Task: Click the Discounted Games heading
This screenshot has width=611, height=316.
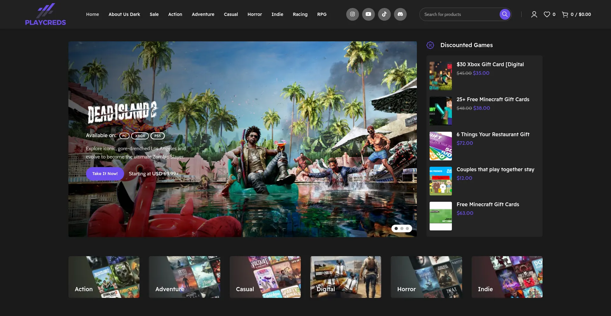Action: tap(467, 45)
